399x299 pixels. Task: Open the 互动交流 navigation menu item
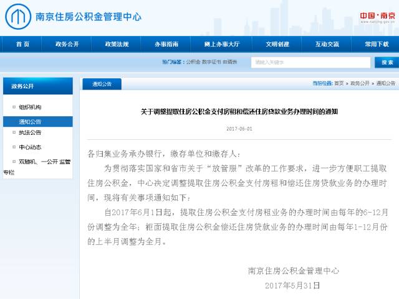point(327,44)
